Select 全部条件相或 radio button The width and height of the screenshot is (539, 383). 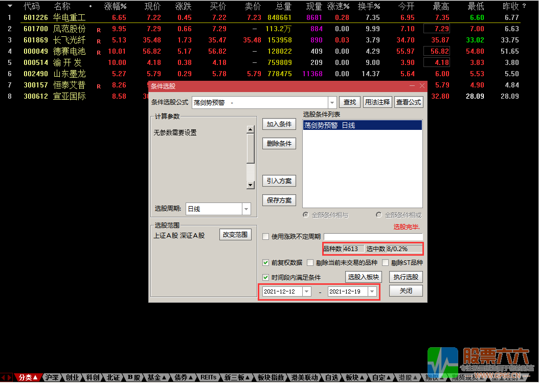[x=379, y=215]
